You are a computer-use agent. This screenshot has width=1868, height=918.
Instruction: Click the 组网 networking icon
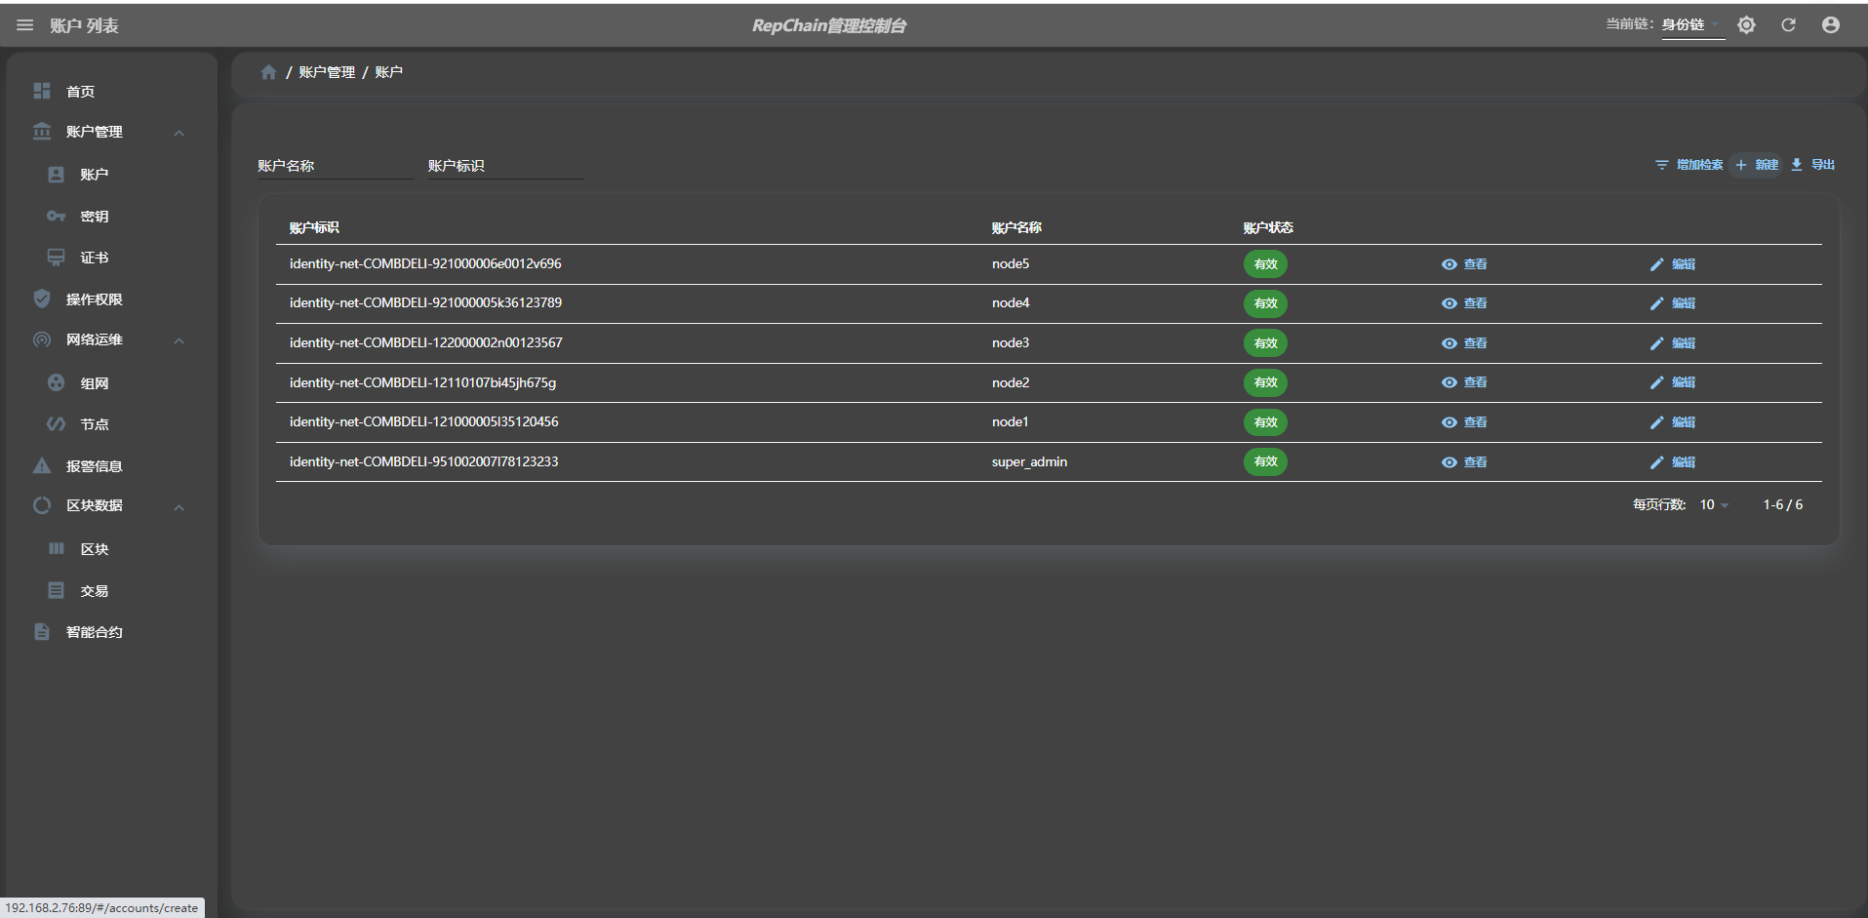click(57, 382)
